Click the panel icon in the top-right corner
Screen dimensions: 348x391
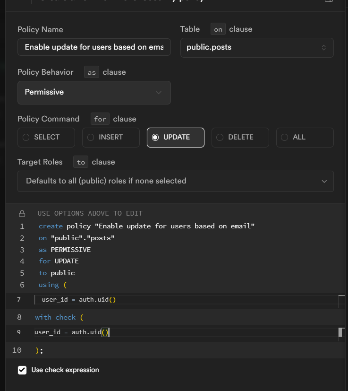(x=328, y=1)
